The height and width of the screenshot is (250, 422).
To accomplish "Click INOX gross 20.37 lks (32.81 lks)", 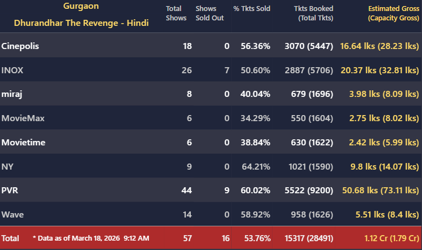I will pyautogui.click(x=380, y=70).
